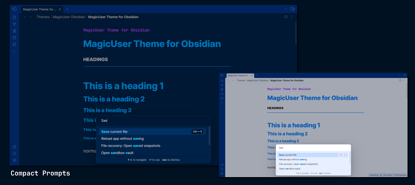Open quick switcher icon in dark ribbon
This screenshot has height=185, width=415.
(15, 18)
